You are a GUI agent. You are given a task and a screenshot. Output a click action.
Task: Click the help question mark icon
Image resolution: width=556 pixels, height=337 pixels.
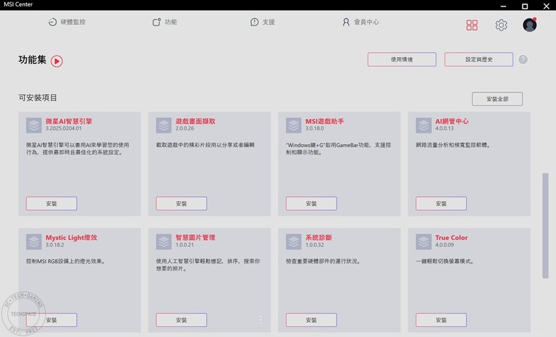click(522, 59)
